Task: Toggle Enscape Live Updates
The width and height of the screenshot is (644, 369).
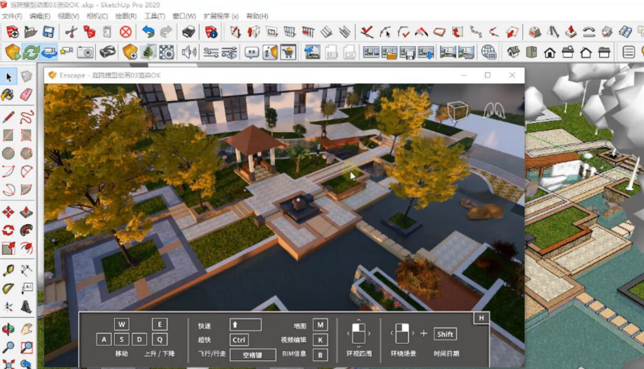Action: coord(31,51)
